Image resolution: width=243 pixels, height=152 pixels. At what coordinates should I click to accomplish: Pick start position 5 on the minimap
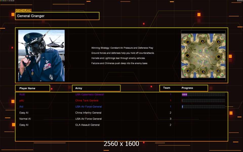point(203,72)
